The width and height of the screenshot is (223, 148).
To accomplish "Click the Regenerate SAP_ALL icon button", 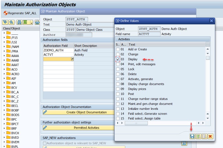I will point(6,13).
